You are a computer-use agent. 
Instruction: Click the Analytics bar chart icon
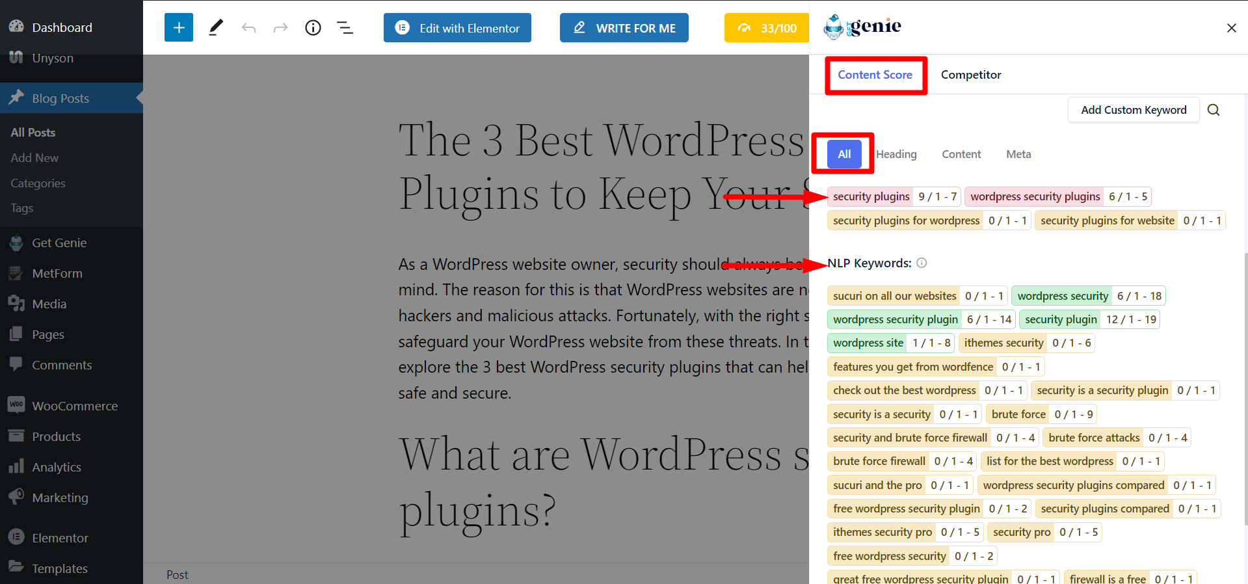(x=16, y=466)
